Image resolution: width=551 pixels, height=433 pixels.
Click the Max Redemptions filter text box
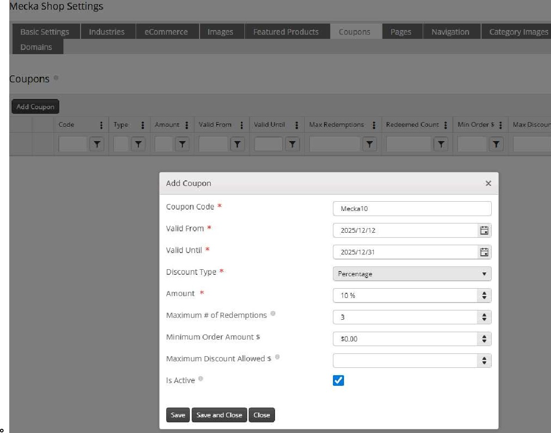[x=334, y=144]
